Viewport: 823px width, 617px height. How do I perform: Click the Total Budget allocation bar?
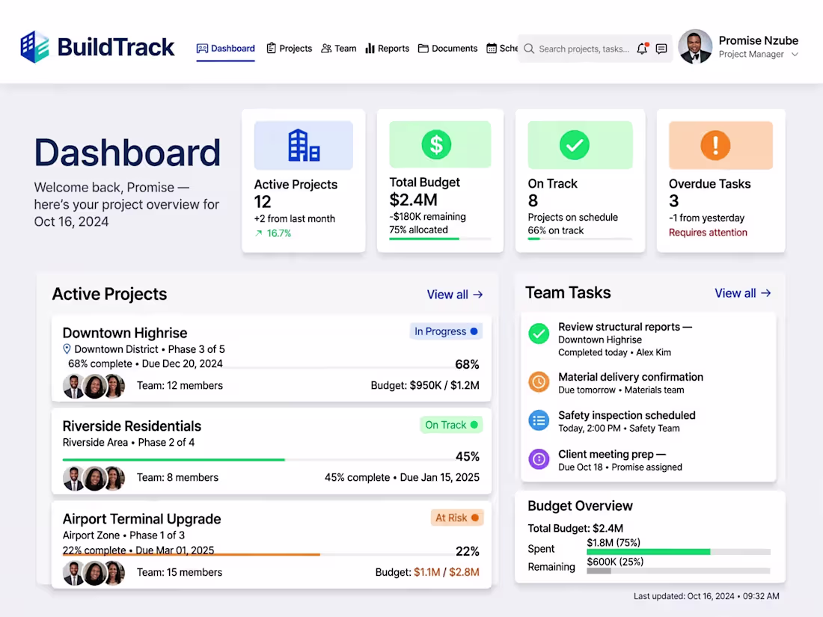pyautogui.click(x=440, y=239)
